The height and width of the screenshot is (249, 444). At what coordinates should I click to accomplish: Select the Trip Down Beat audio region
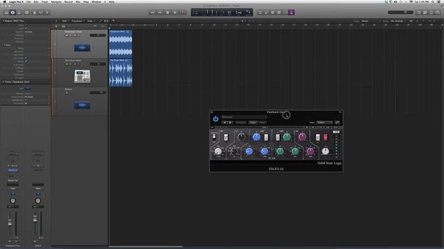(121, 73)
